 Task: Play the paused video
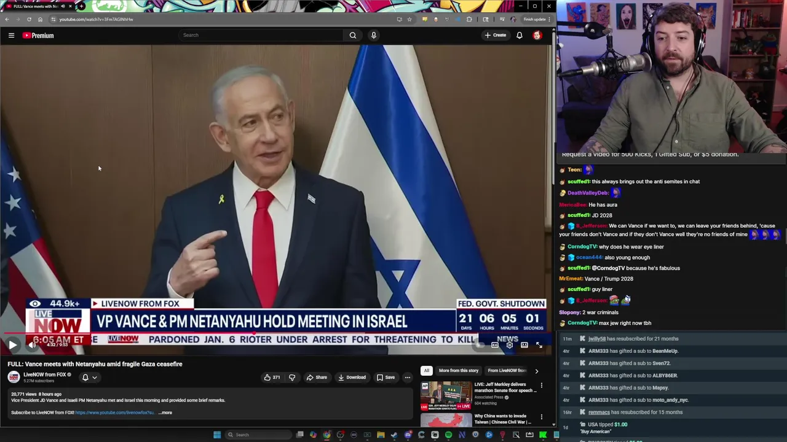tap(12, 345)
